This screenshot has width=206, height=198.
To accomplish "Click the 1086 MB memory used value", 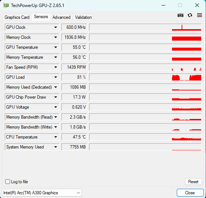I will (x=74, y=87).
